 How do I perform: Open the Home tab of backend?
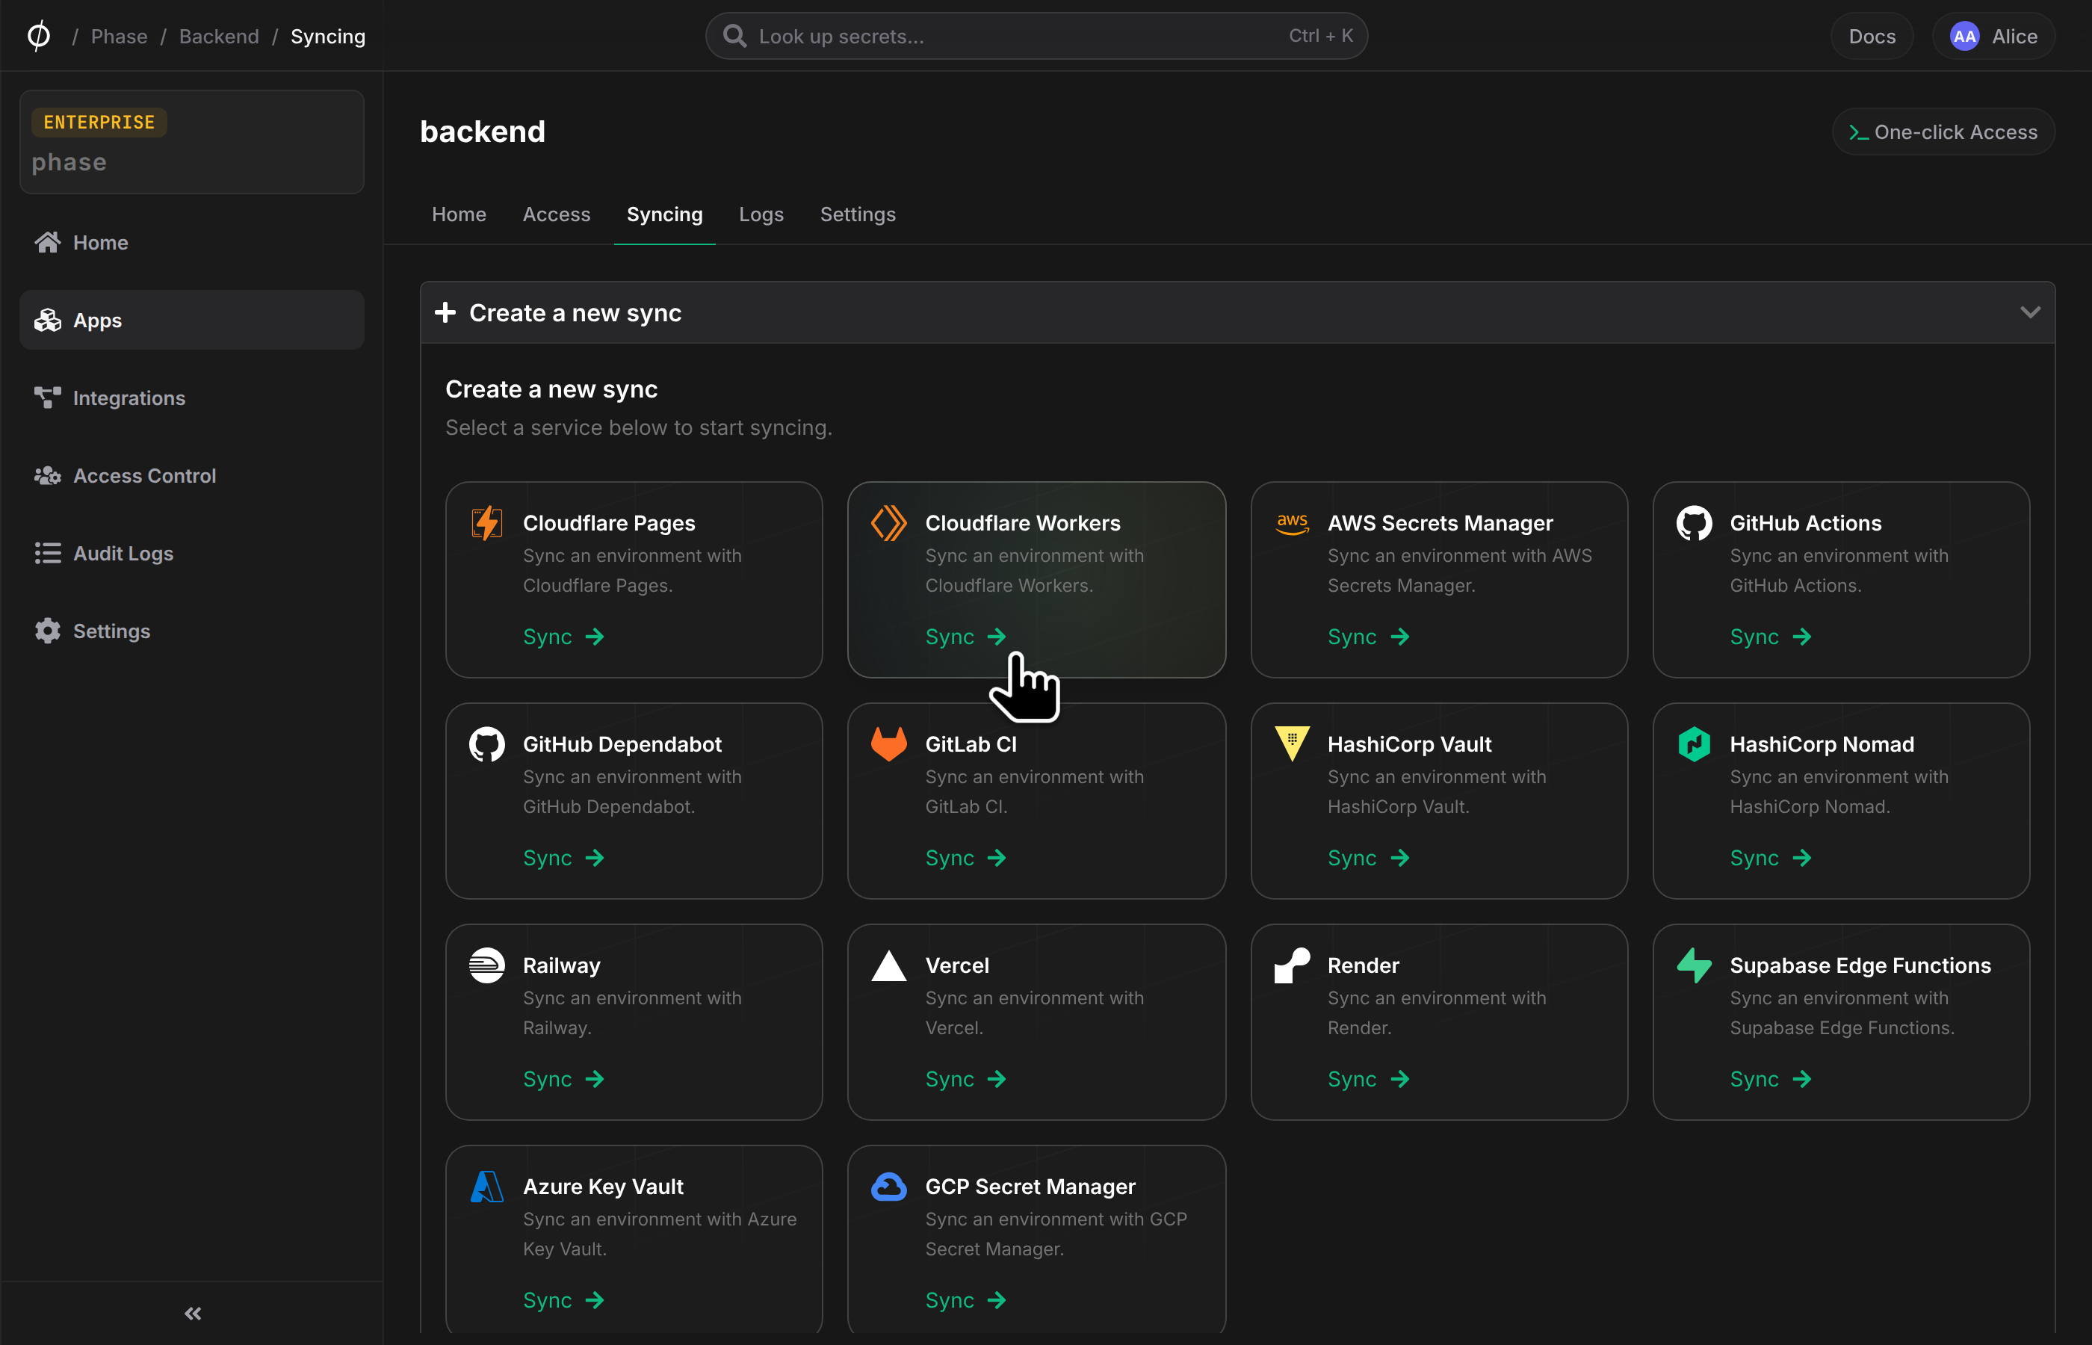(x=459, y=214)
